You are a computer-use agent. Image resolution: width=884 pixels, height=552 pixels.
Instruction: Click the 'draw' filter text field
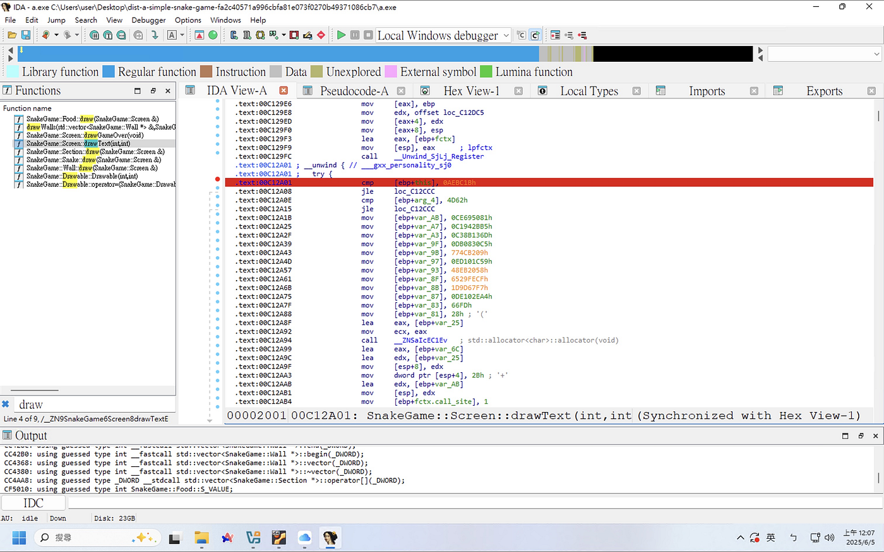tap(93, 404)
